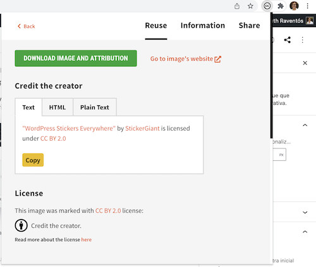The height and width of the screenshot is (267, 316).
Task: Open the Extensions puzzle icon
Action: point(281,6)
